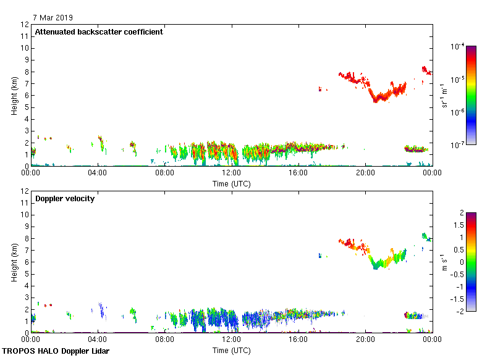Click the 20:00 tick under the Doppler velocity plot
Image resolution: width=482 pixels, height=358 pixels.
click(365, 339)
